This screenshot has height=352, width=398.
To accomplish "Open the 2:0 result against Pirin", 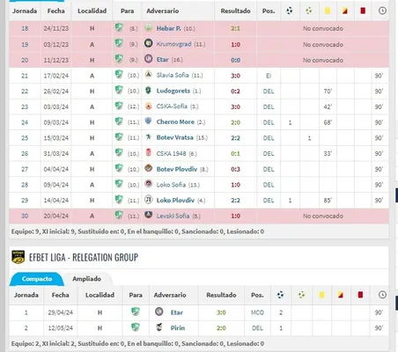I will pos(221,328).
